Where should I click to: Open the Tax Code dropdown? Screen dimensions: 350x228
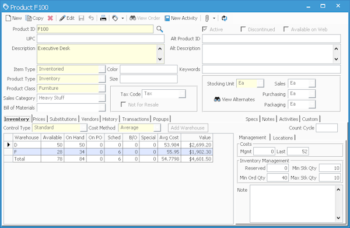click(x=183, y=94)
